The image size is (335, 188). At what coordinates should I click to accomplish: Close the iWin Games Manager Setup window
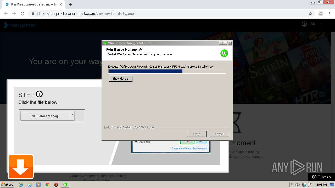pyautogui.click(x=230, y=43)
